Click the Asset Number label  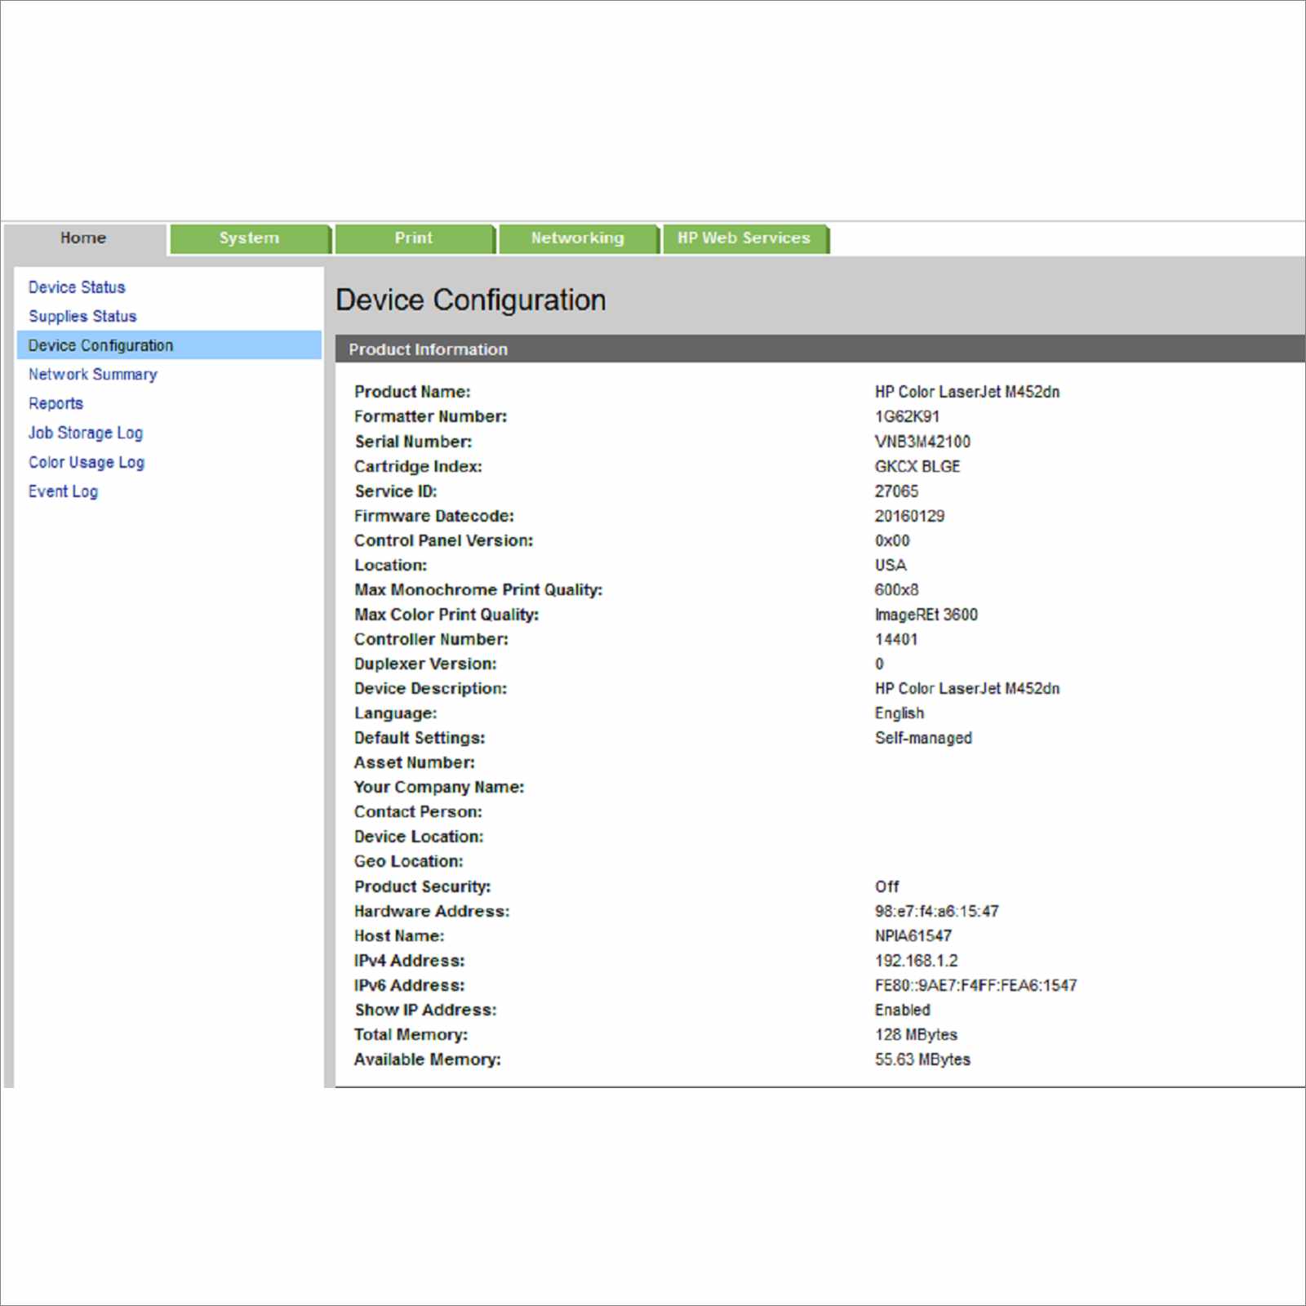point(415,762)
